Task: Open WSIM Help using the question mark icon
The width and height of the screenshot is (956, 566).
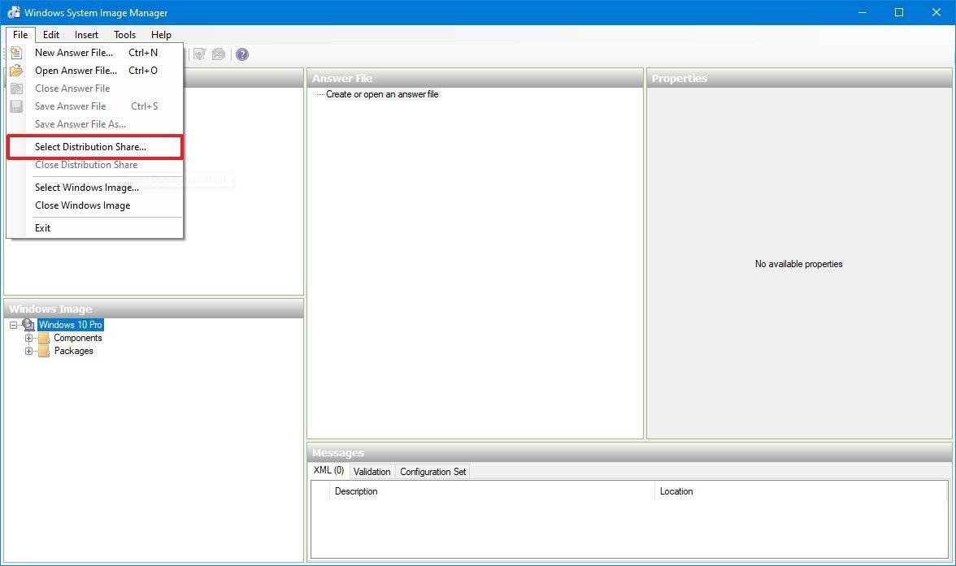Action: (x=241, y=54)
